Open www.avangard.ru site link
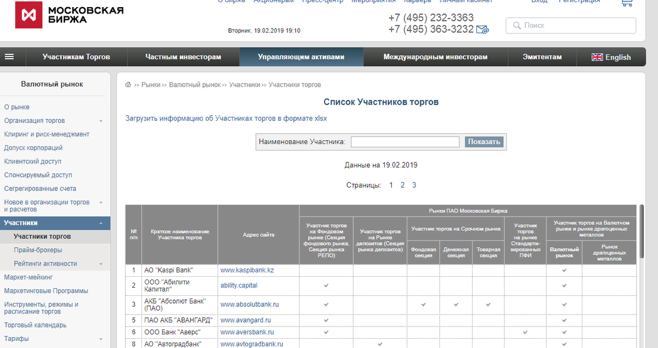The image size is (658, 348). (246, 320)
